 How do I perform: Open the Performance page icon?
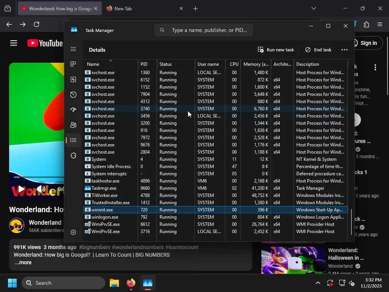pos(73,79)
